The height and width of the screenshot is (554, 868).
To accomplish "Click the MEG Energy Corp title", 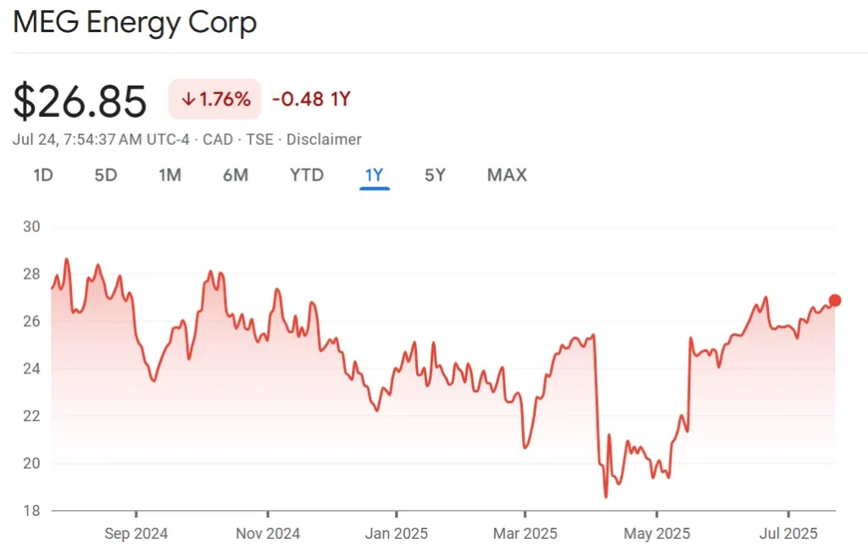I will (135, 23).
